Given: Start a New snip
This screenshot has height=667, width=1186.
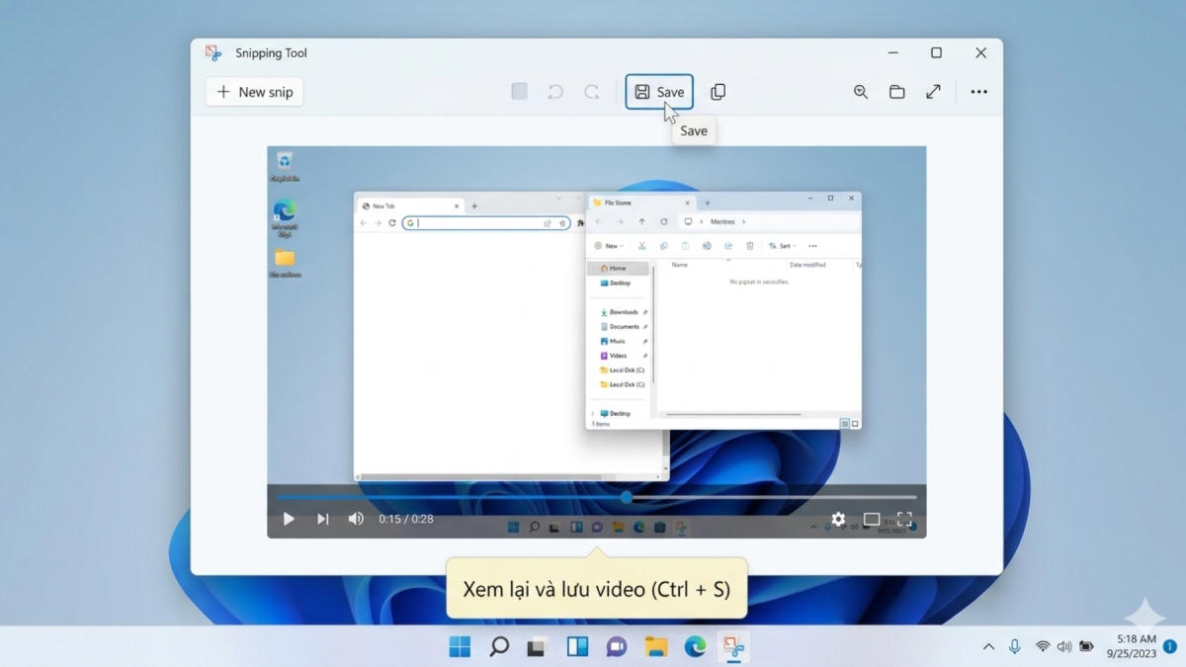Looking at the screenshot, I should click(x=254, y=91).
